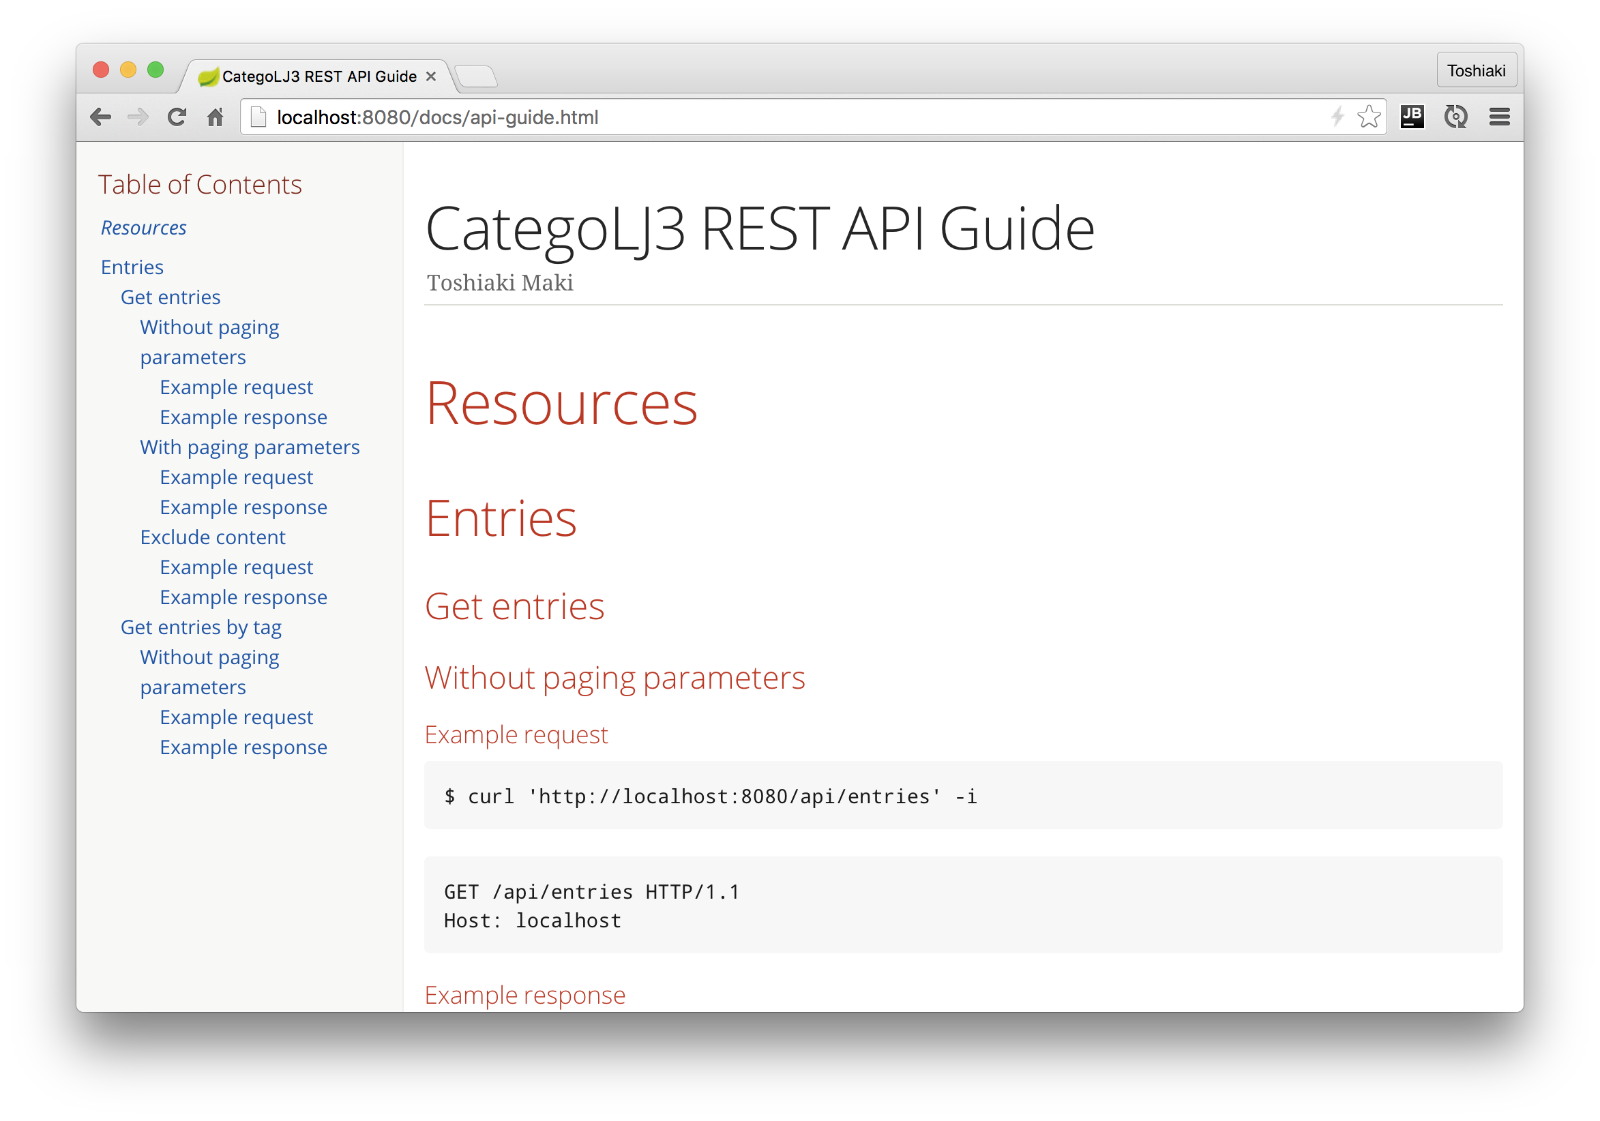This screenshot has width=1600, height=1121.
Task: Bookmark this page with the star icon
Action: click(1369, 117)
